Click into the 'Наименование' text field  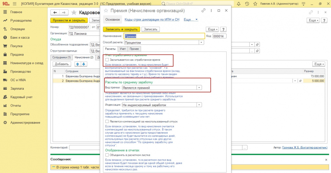(164, 36)
